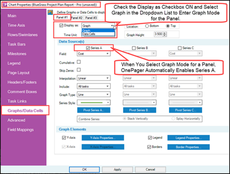
Task: Open Series A Series Style dropdown
Action: [94, 103]
